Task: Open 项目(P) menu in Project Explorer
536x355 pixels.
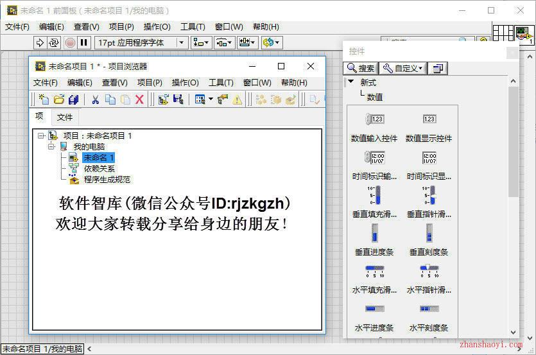Action: pos(150,83)
